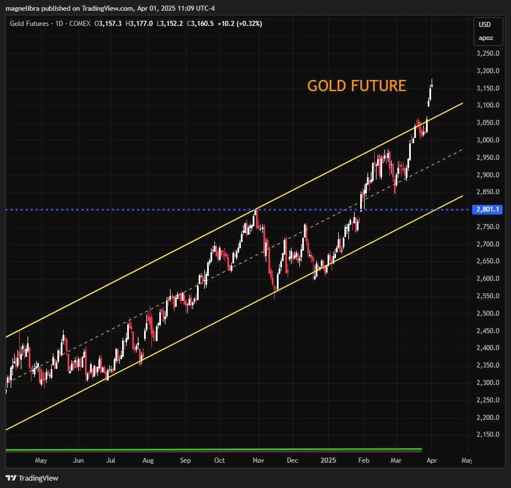
Task: Click the blue 2,801.1 price label
Action: click(x=487, y=209)
